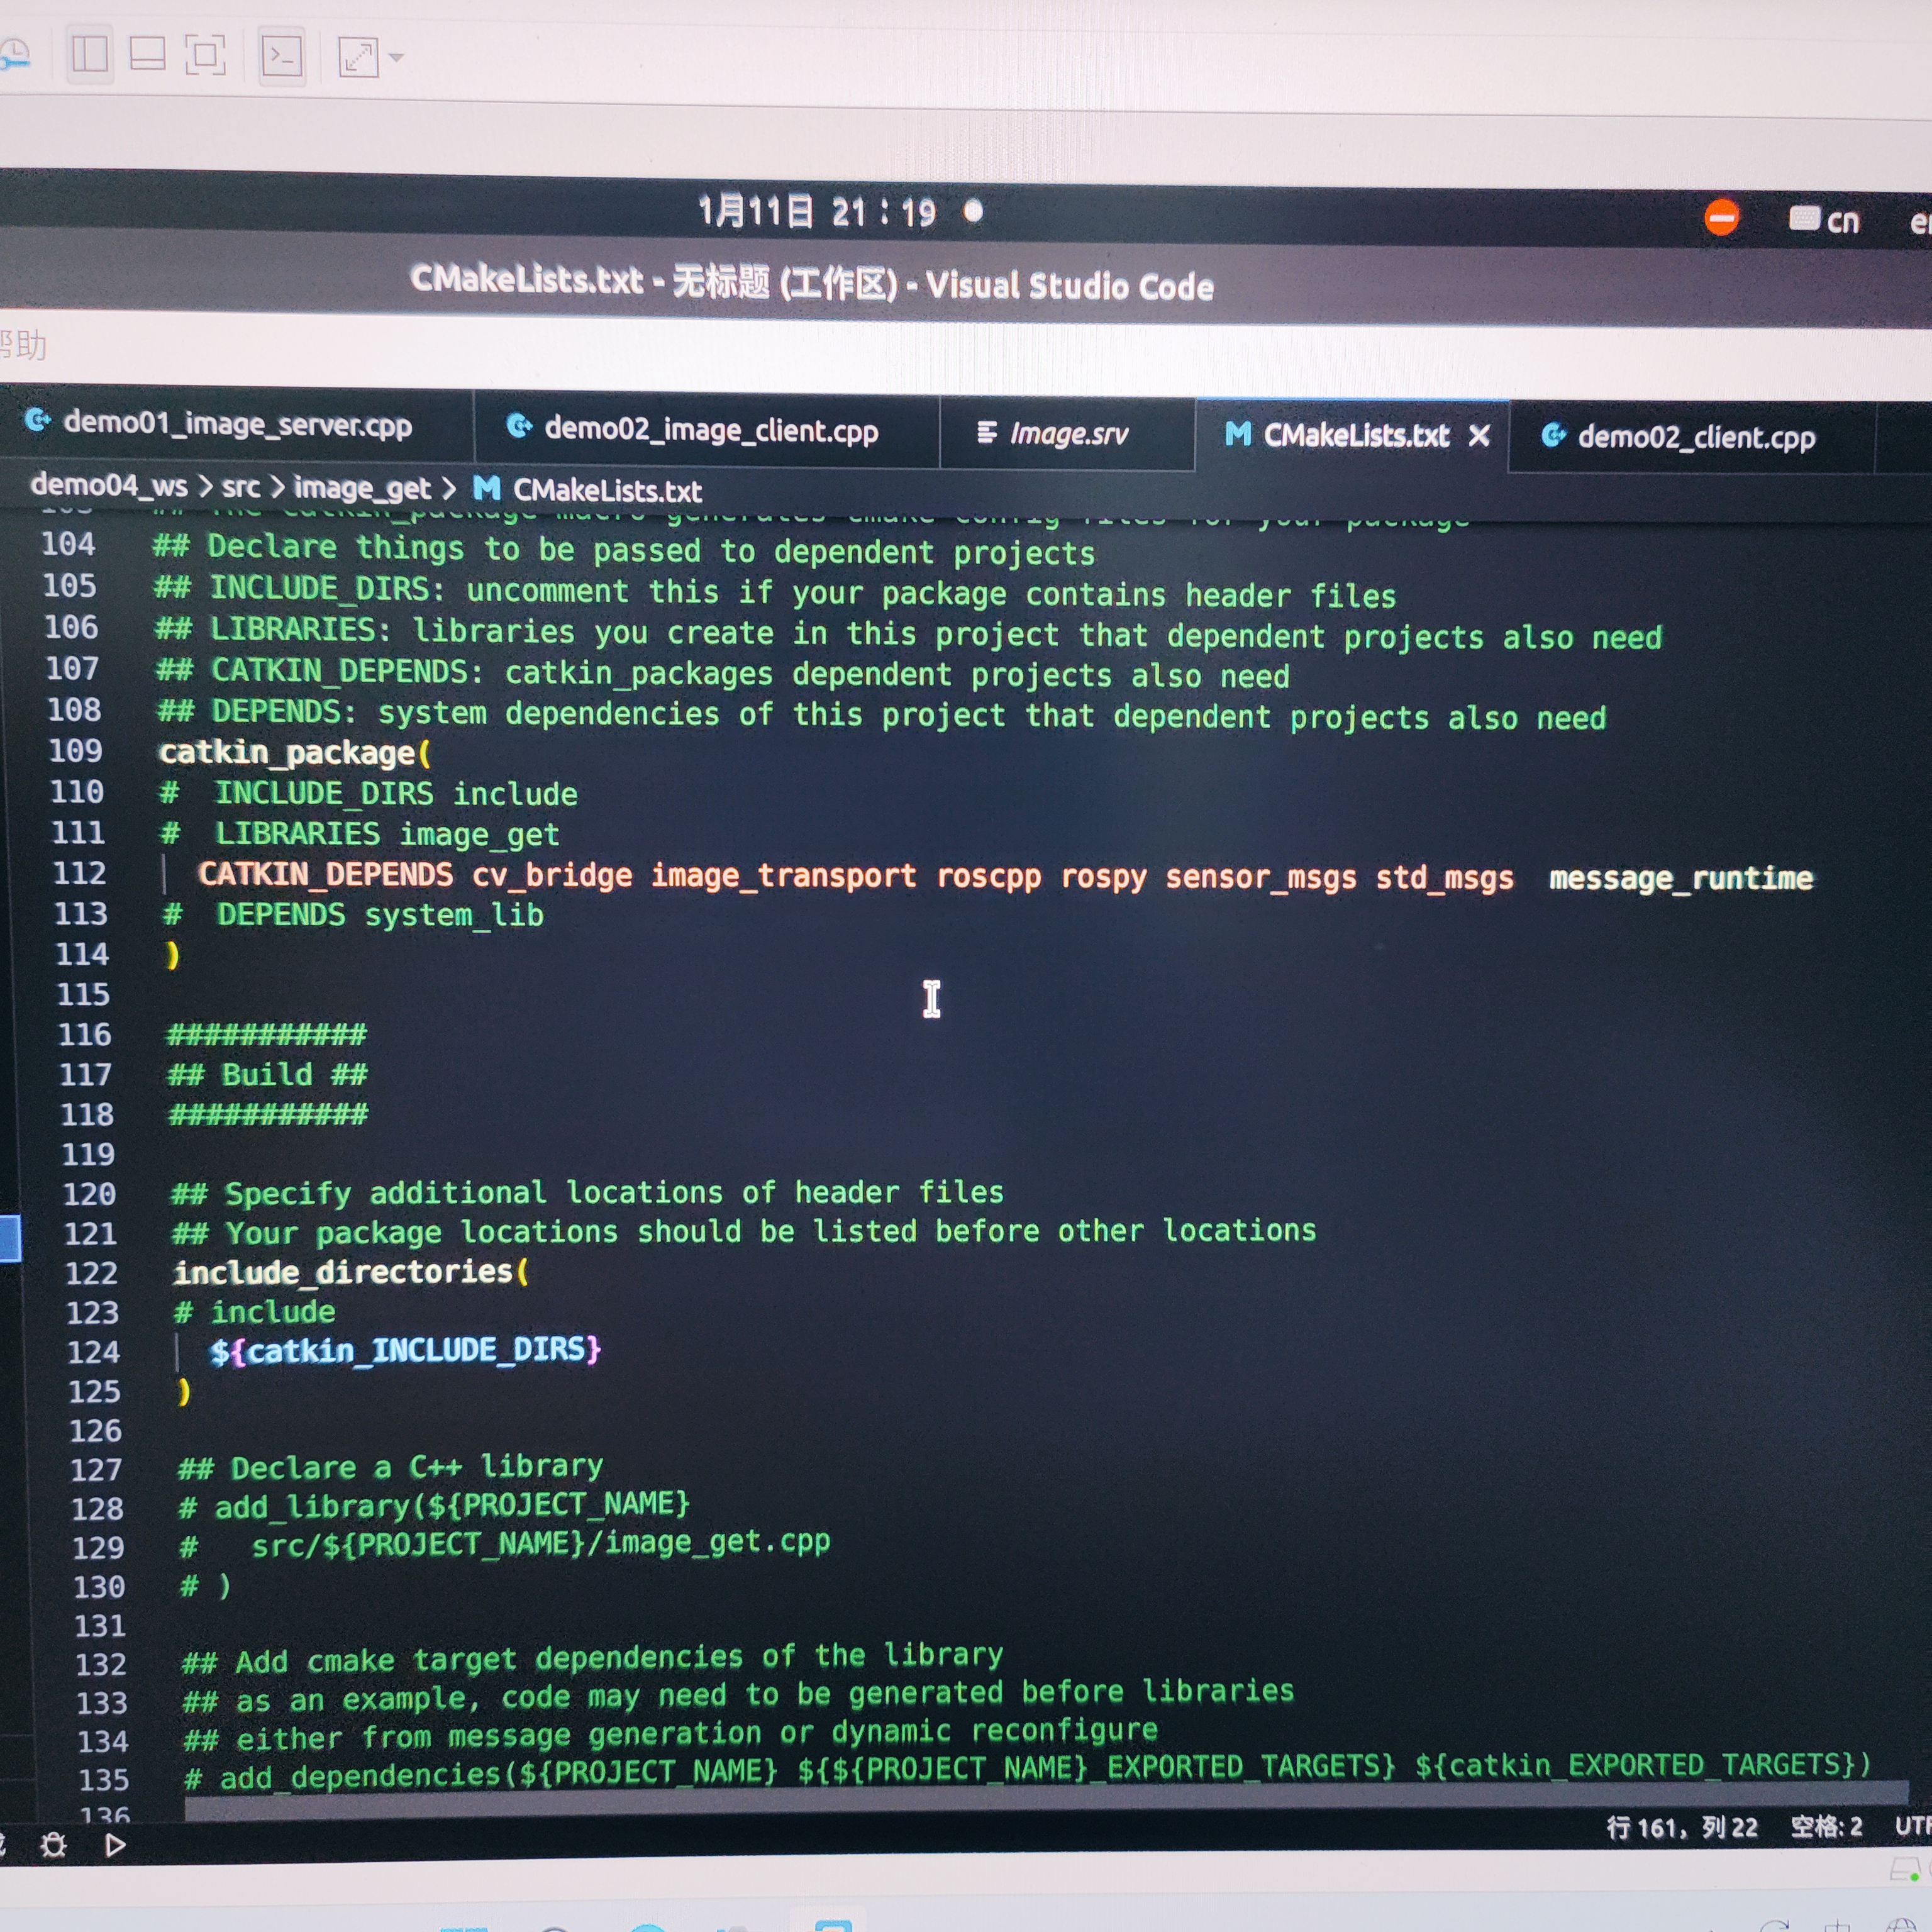The width and height of the screenshot is (1932, 1932).
Task: Expand the stretch mode dropdown arrow
Action: (x=396, y=58)
